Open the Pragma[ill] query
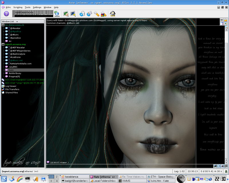 click(x=14, y=76)
